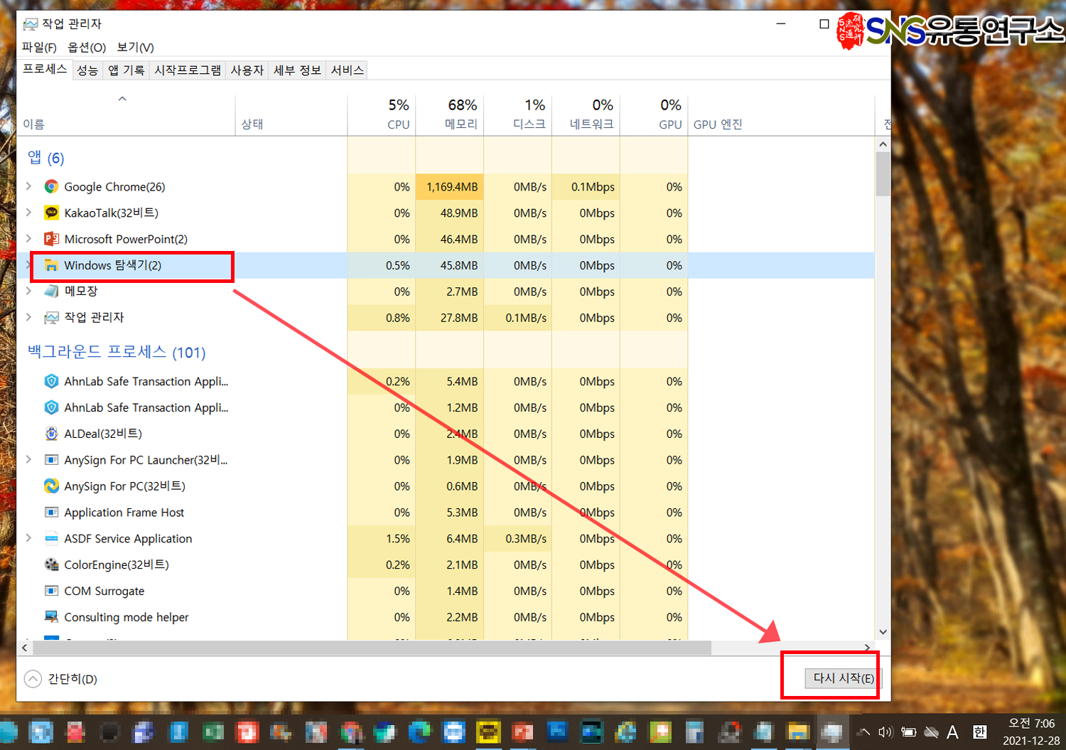Switch to the 서비스 tab
1066x750 pixels.
(348, 70)
